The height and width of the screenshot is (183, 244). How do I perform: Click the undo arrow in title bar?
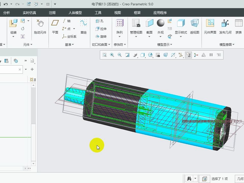click(x=6, y=4)
